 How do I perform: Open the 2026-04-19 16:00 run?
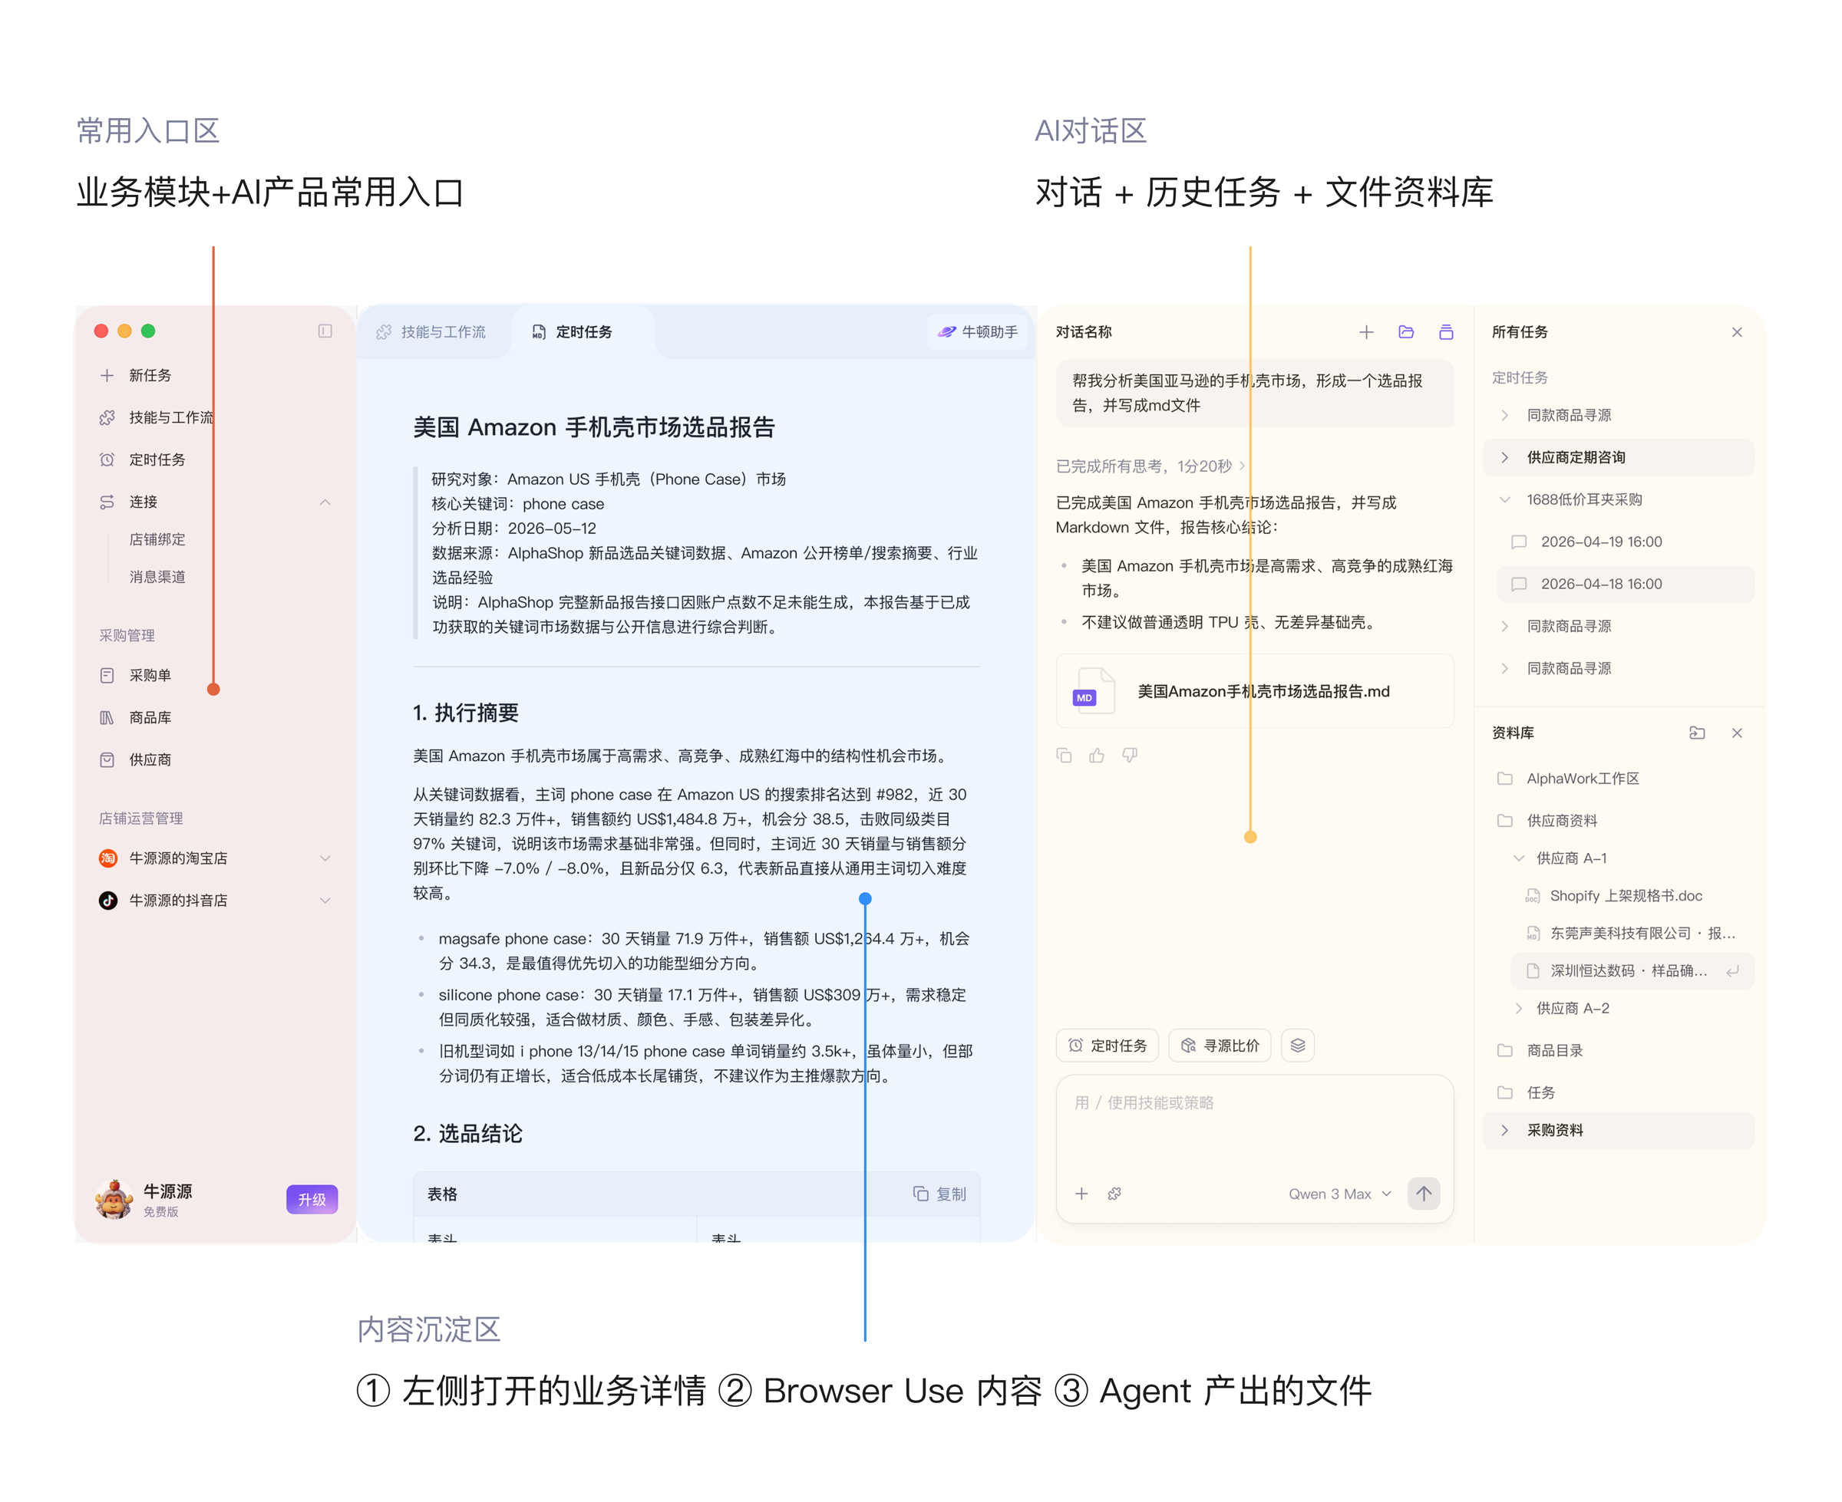[x=1625, y=542]
